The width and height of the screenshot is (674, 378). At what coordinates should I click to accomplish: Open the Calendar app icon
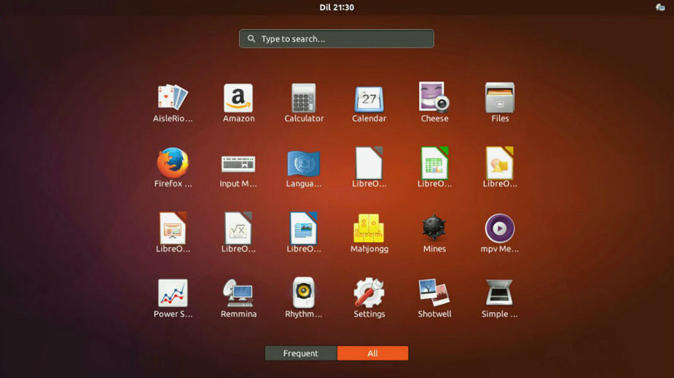(369, 99)
